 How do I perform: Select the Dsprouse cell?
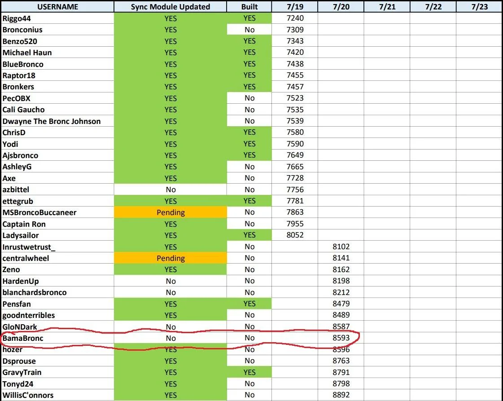click(x=57, y=361)
